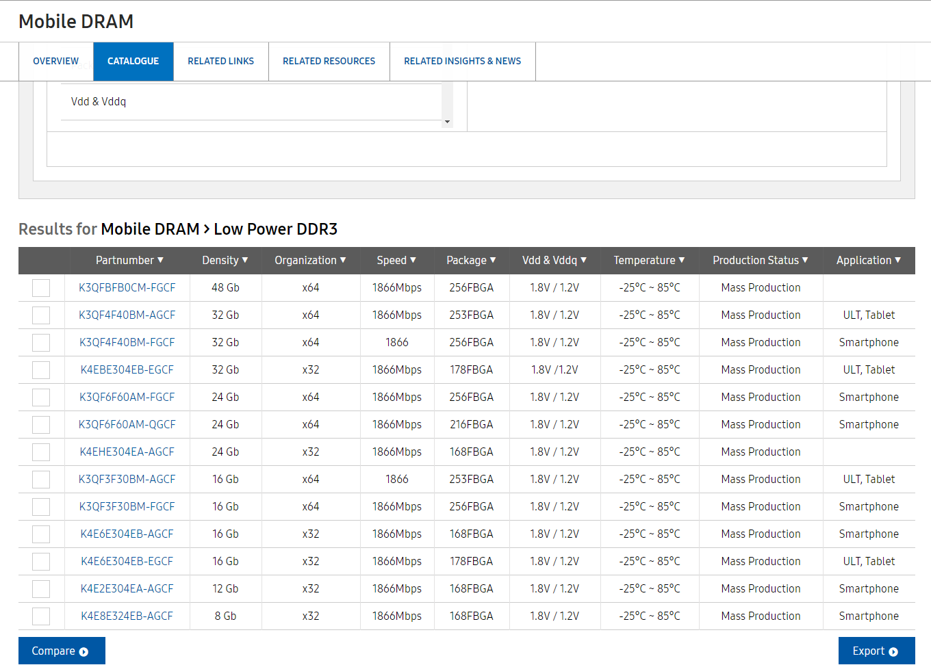Image resolution: width=931 pixels, height=665 pixels.
Task: Sort by Temperature column header
Action: click(650, 261)
